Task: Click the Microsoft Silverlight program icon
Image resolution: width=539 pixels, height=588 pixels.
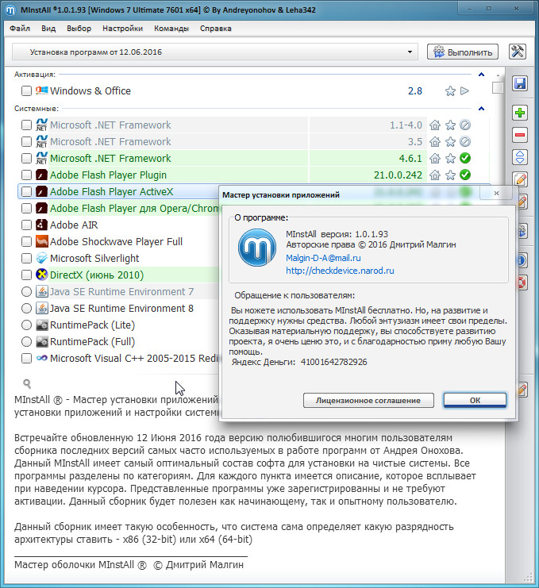Action: point(41,258)
